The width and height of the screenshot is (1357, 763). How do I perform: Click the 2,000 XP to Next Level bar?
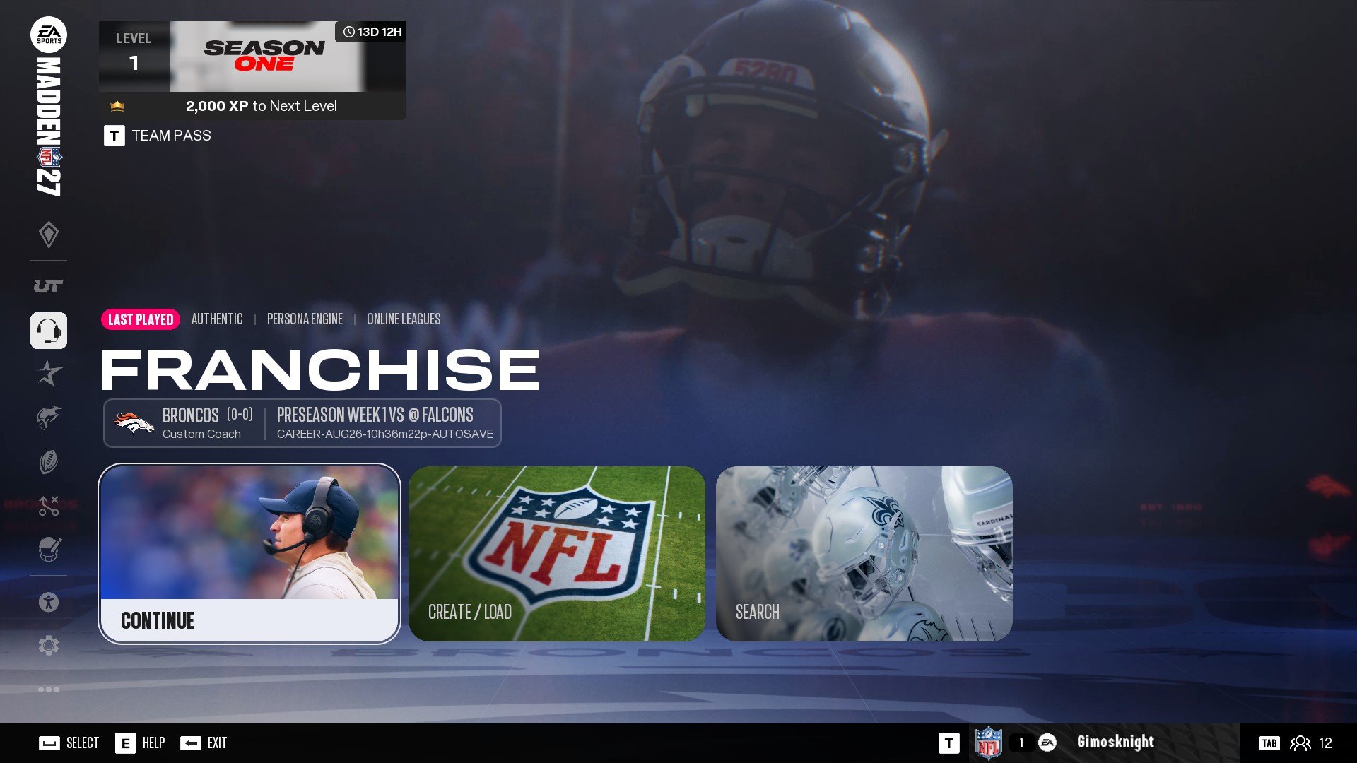click(252, 106)
